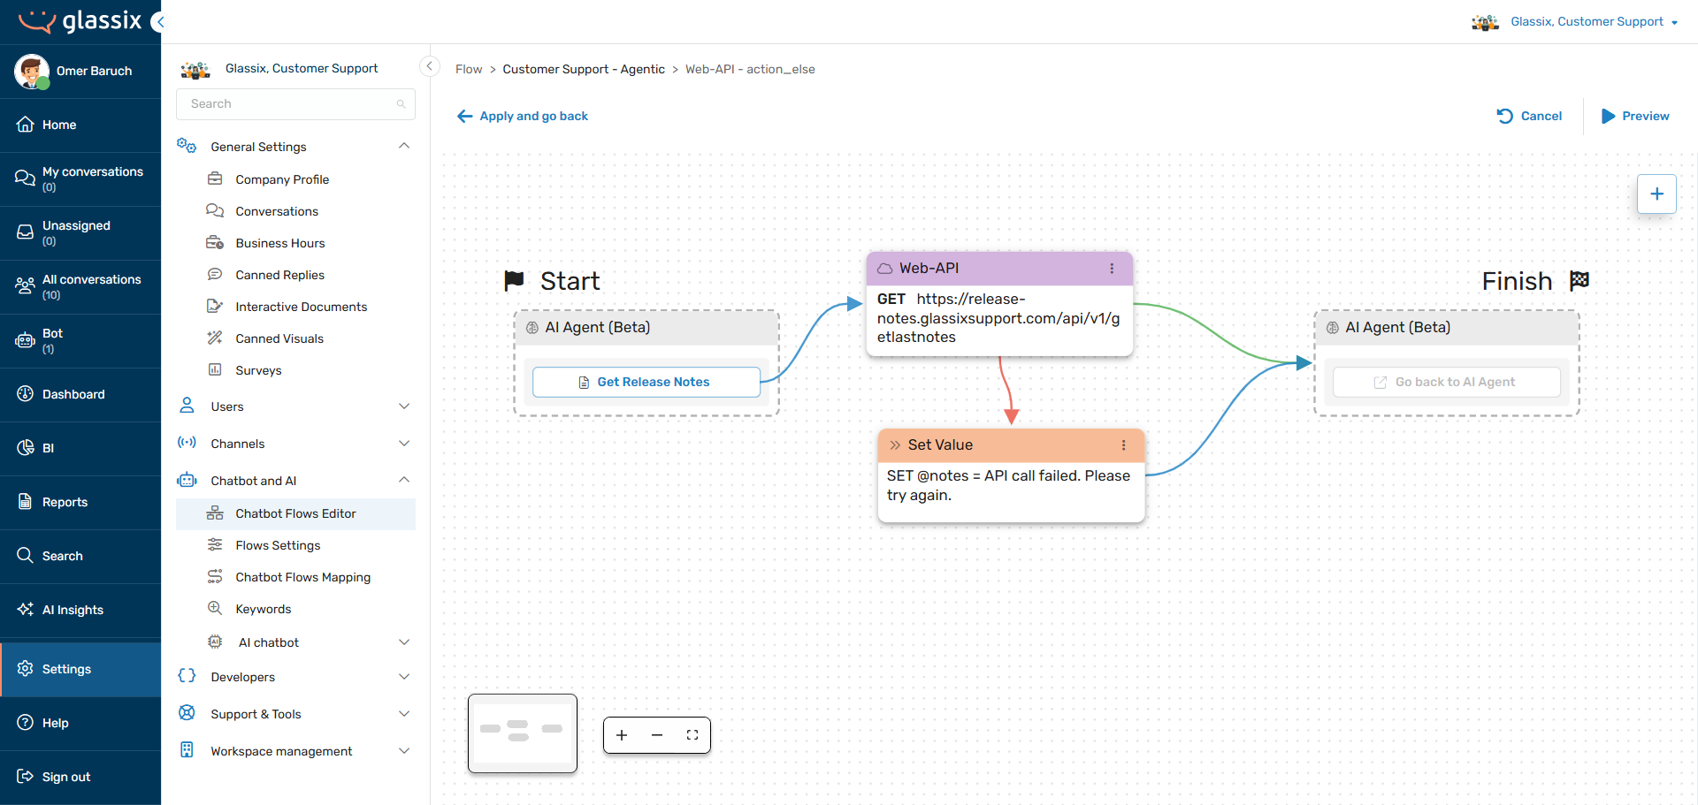
Task: Fit flow to screen
Action: click(692, 735)
